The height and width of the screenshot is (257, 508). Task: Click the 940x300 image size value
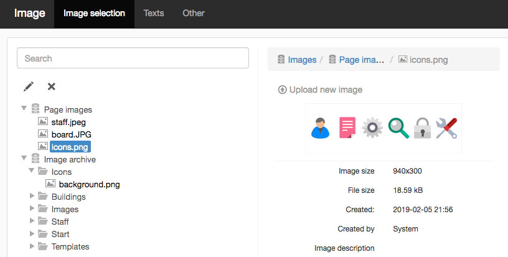click(407, 171)
